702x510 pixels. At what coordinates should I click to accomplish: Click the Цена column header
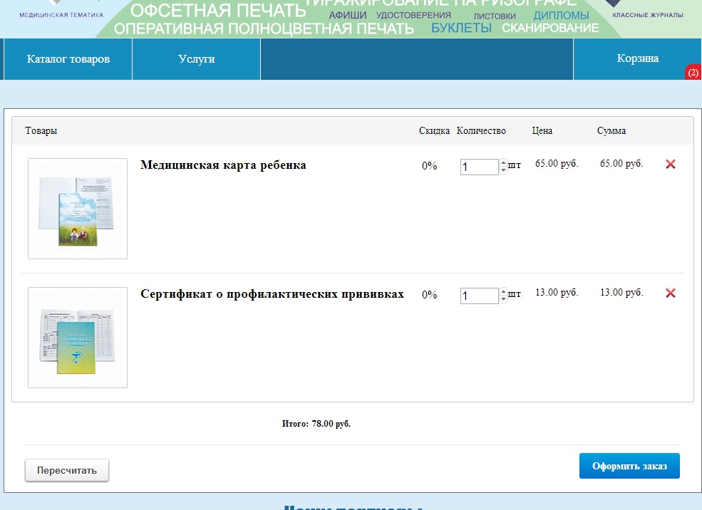[x=542, y=130]
